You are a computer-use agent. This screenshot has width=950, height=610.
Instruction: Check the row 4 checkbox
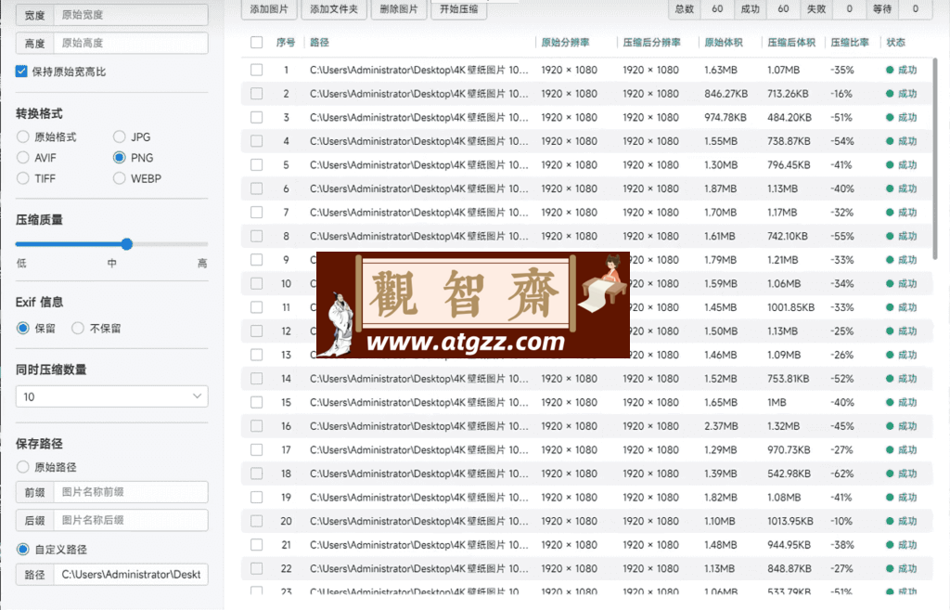click(x=257, y=141)
